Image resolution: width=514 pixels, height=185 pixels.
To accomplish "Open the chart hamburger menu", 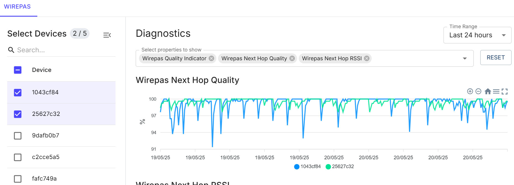I will [496, 91].
